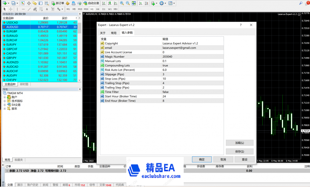Zoom in on the chart

pos(122,3)
